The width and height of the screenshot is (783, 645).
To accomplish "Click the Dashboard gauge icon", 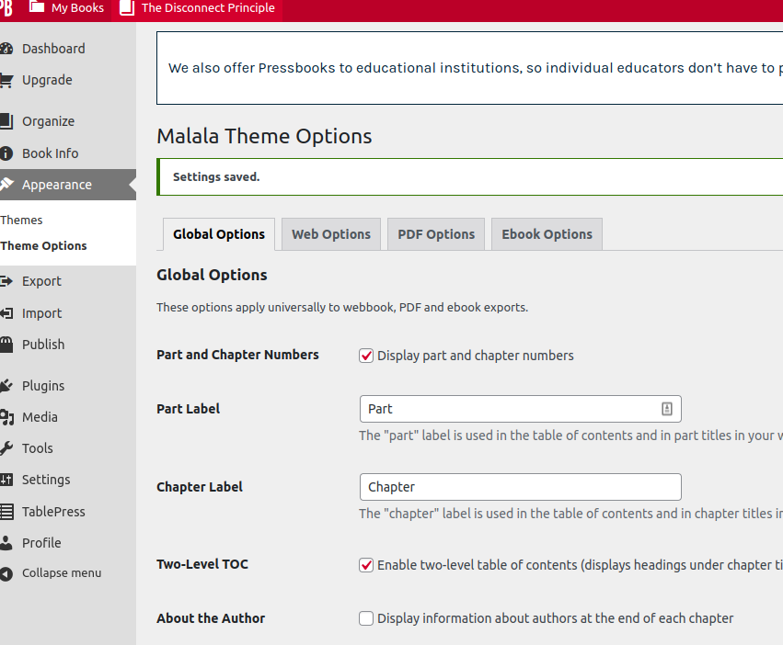I will pos(6,49).
